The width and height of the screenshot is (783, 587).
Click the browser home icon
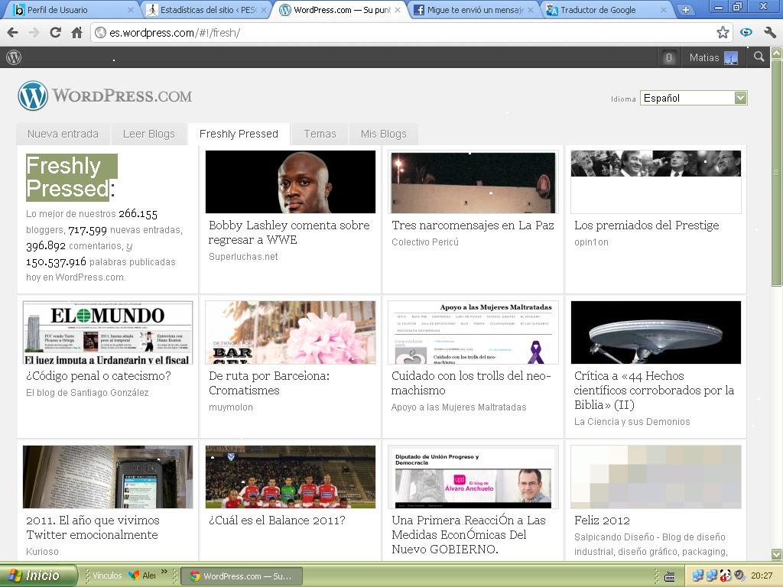(x=76, y=33)
